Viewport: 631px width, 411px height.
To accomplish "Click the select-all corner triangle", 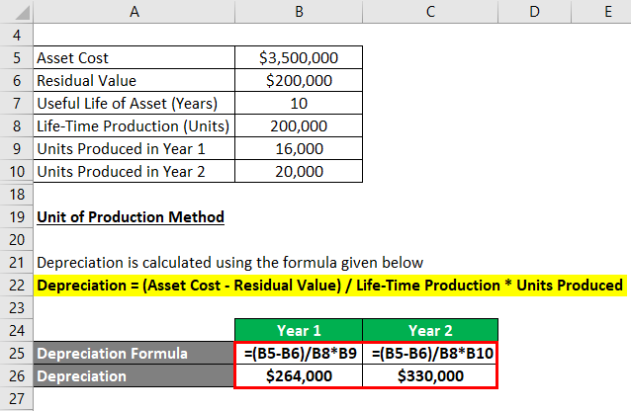I will pos(22,12).
